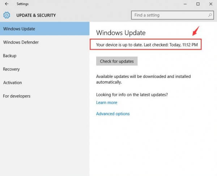Click the Settings gear icon
The image size is (217, 176).
click(x=7, y=15)
